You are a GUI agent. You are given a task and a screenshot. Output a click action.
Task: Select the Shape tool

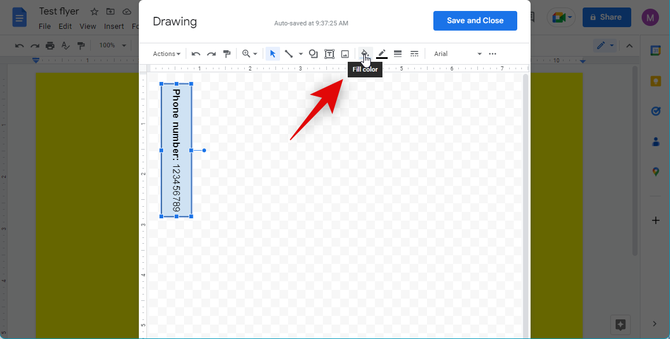click(313, 54)
